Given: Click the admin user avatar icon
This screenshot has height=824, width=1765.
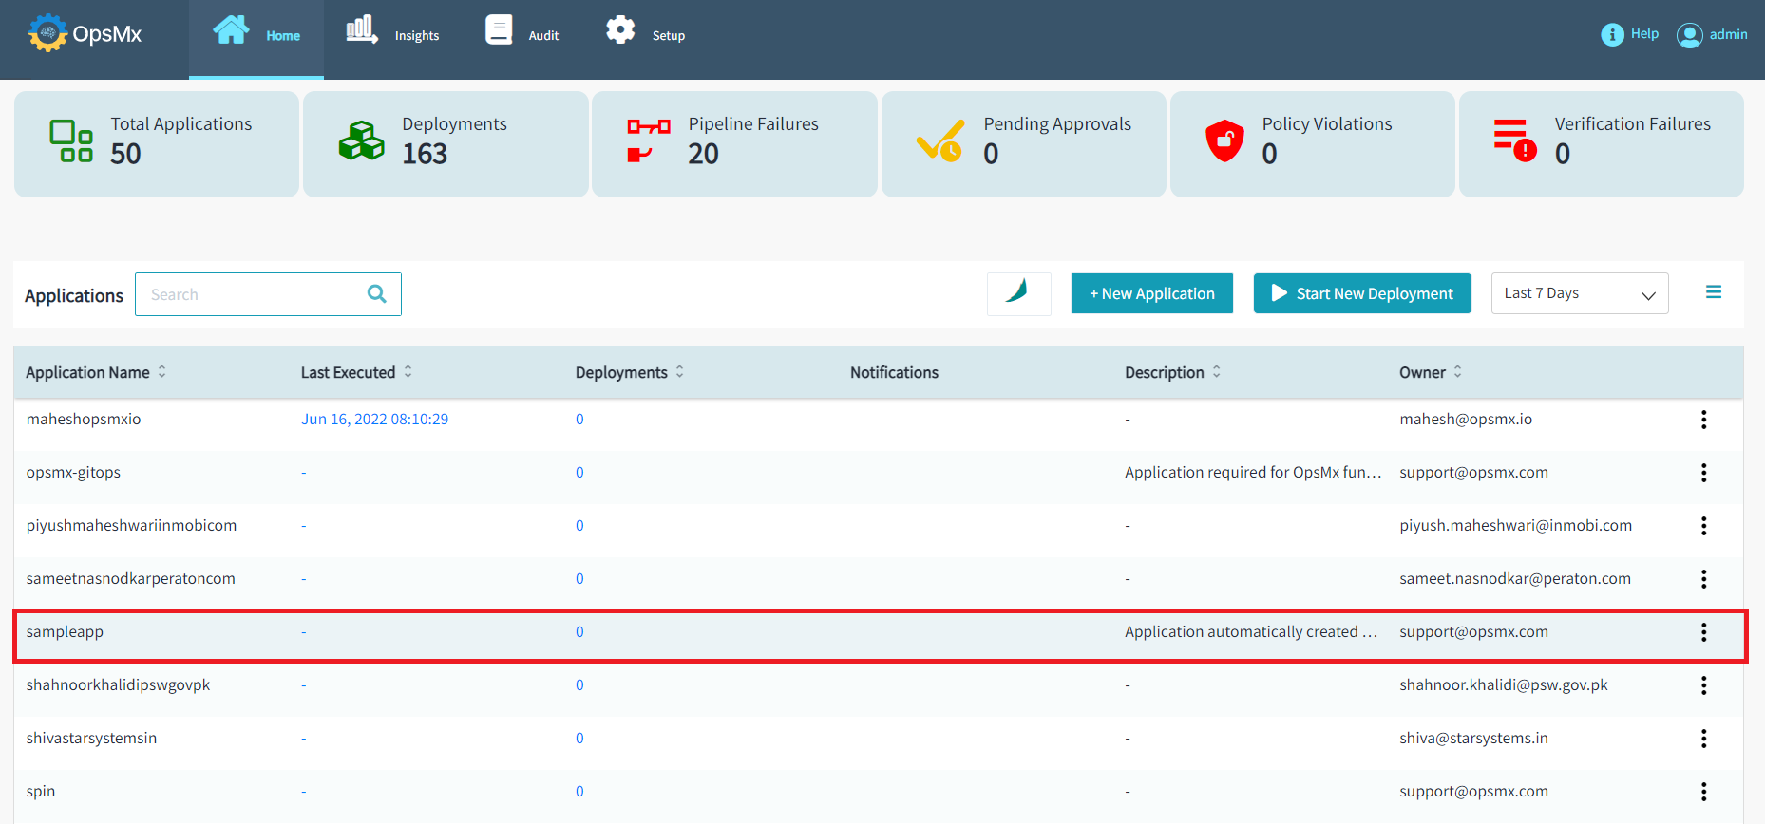Looking at the screenshot, I should tap(1689, 35).
